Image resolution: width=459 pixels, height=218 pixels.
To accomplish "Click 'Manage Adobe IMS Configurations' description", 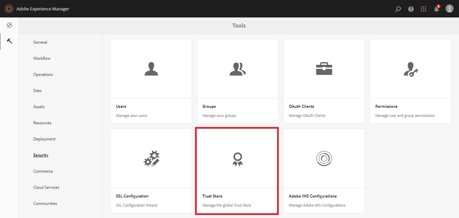I will pyautogui.click(x=317, y=205).
